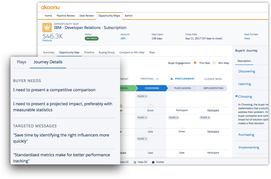Open the Buying Group sub-tab
The image size is (271, 179).
tap(107, 52)
